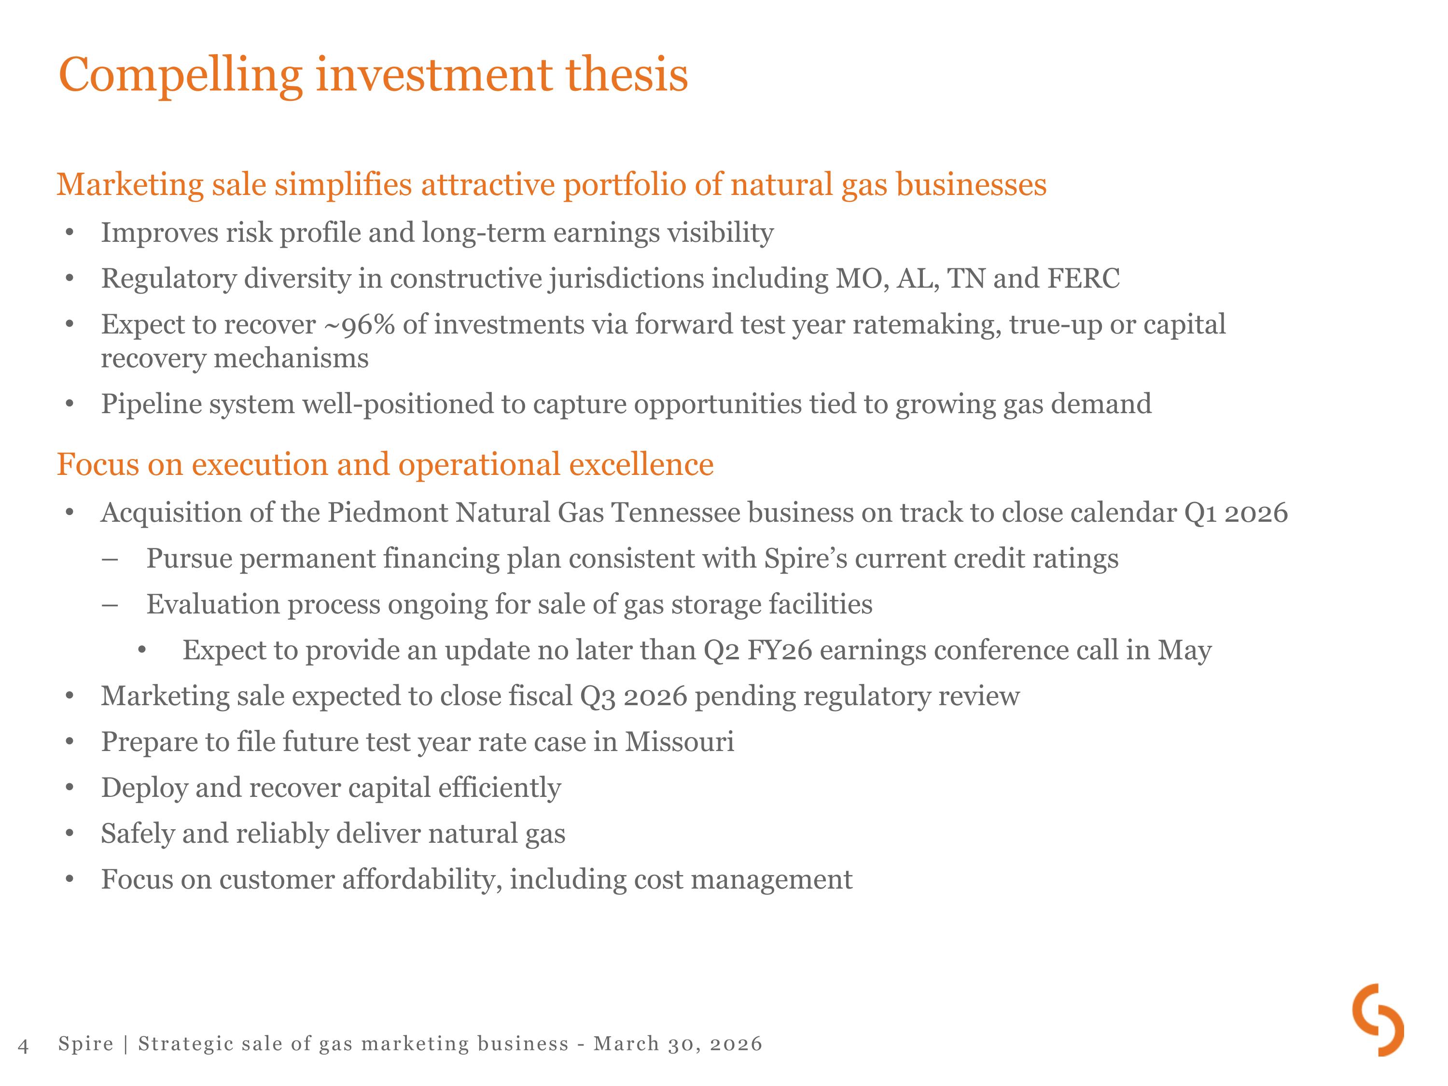1448x1086 pixels.
Task: Click the slide page number 4
Action: click(24, 1045)
